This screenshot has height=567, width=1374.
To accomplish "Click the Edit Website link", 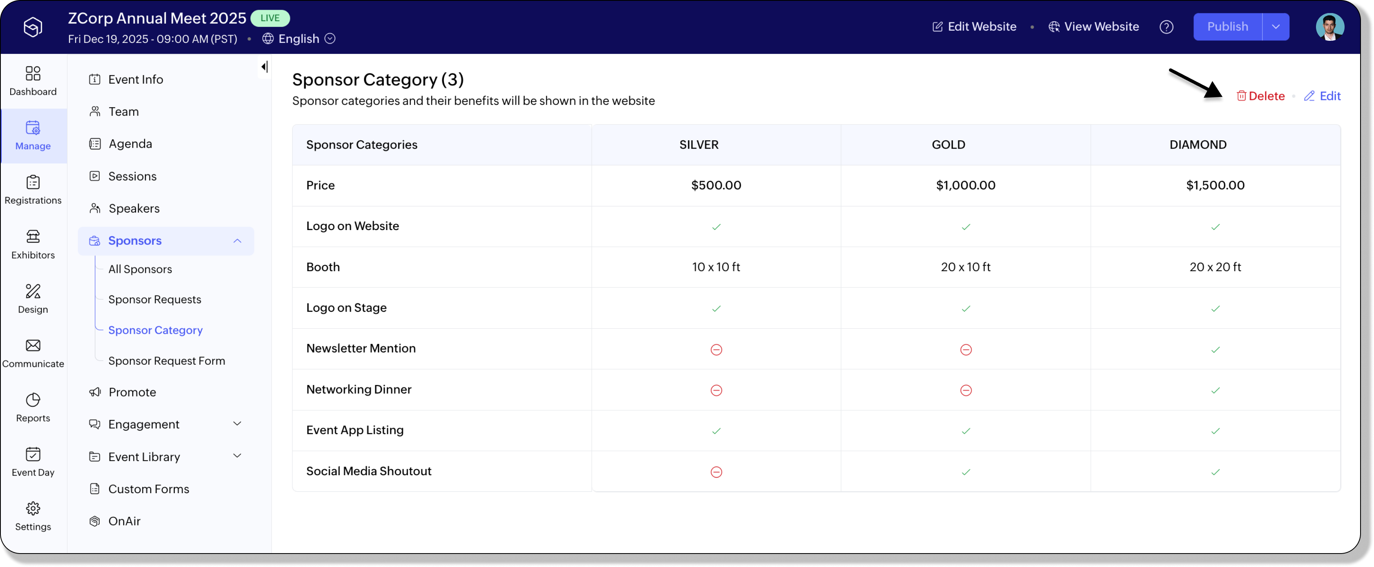I will [x=974, y=27].
